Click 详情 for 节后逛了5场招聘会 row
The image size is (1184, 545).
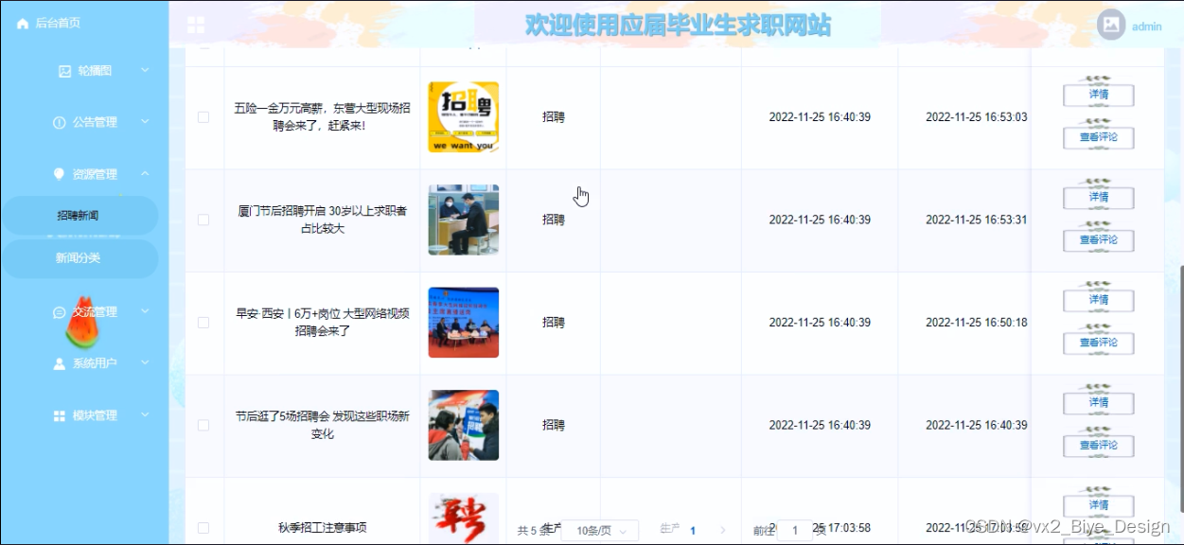pos(1098,402)
